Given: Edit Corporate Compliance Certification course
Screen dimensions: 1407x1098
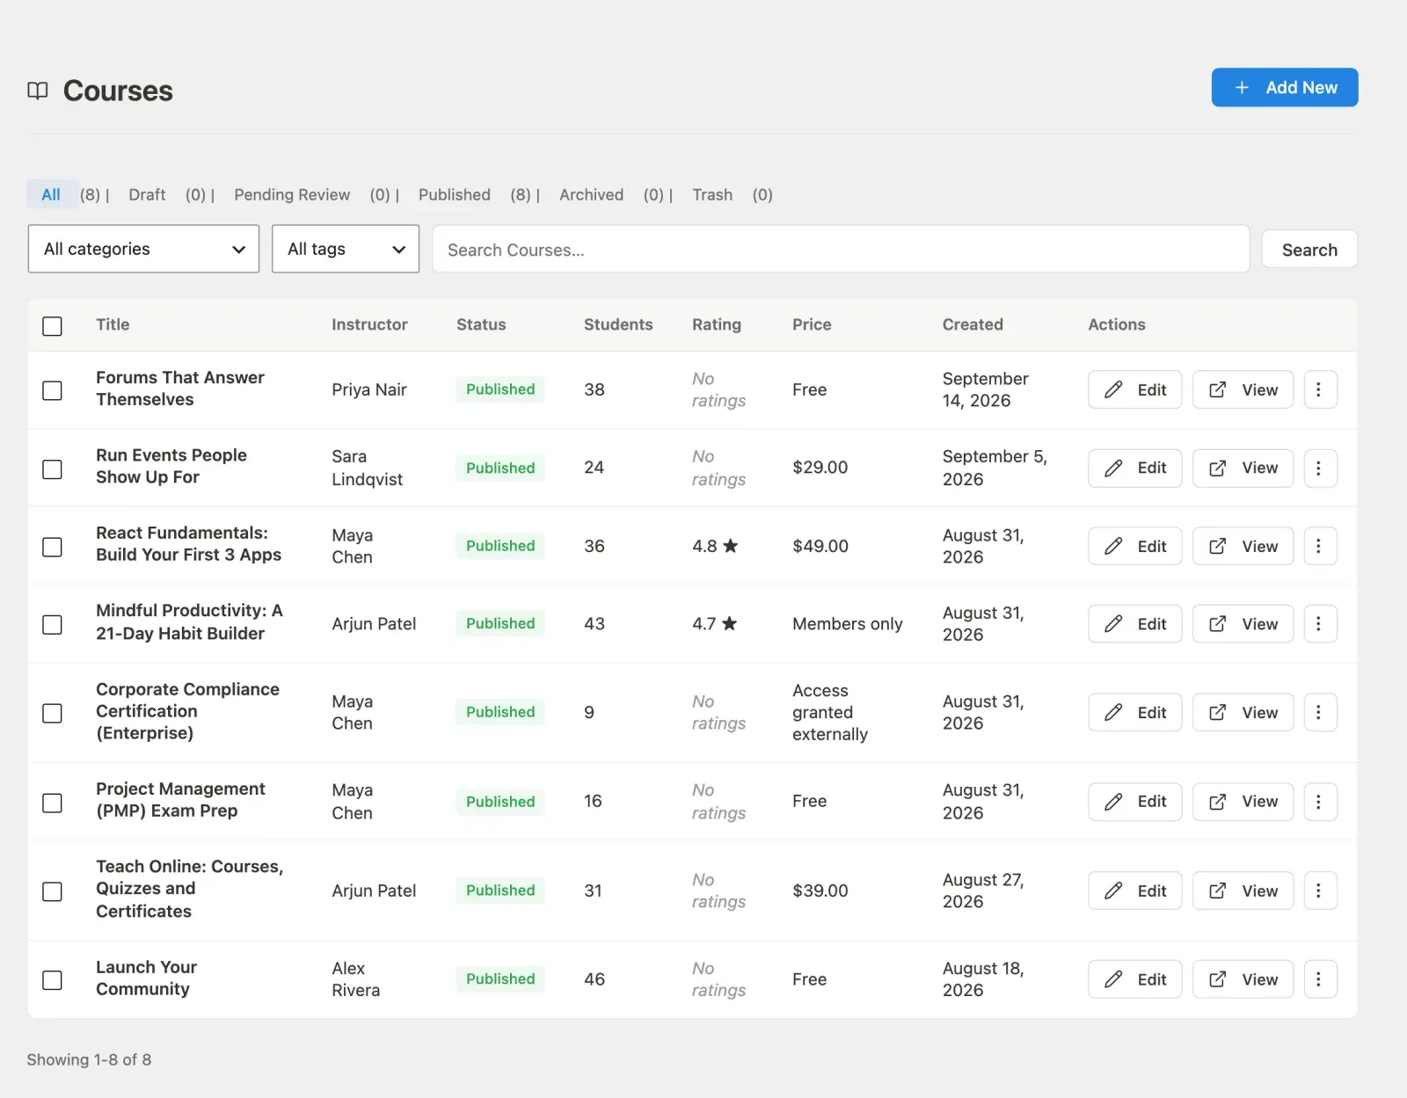Looking at the screenshot, I should [x=1134, y=712].
